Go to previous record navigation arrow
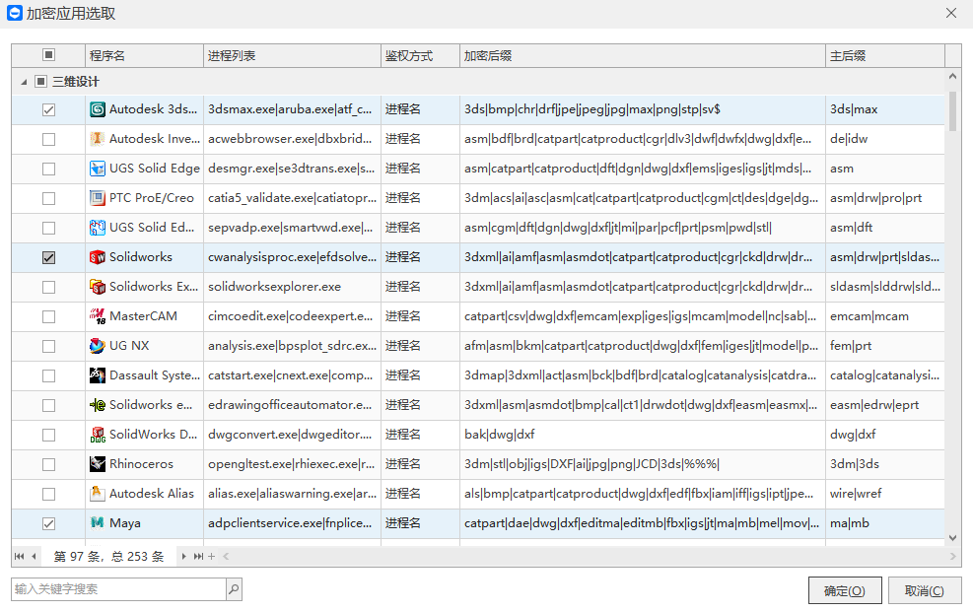This screenshot has width=973, height=612. pos(34,556)
